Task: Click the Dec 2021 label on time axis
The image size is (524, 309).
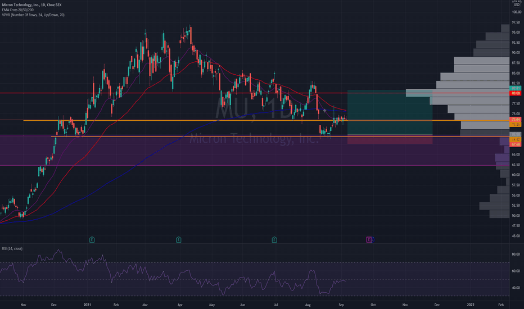Action: [437, 305]
